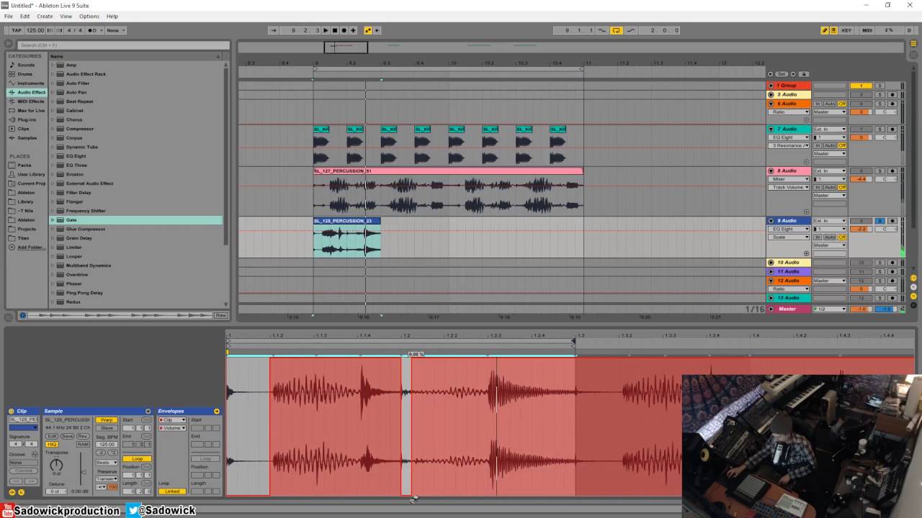Click the Save button beside Edit

67,436
